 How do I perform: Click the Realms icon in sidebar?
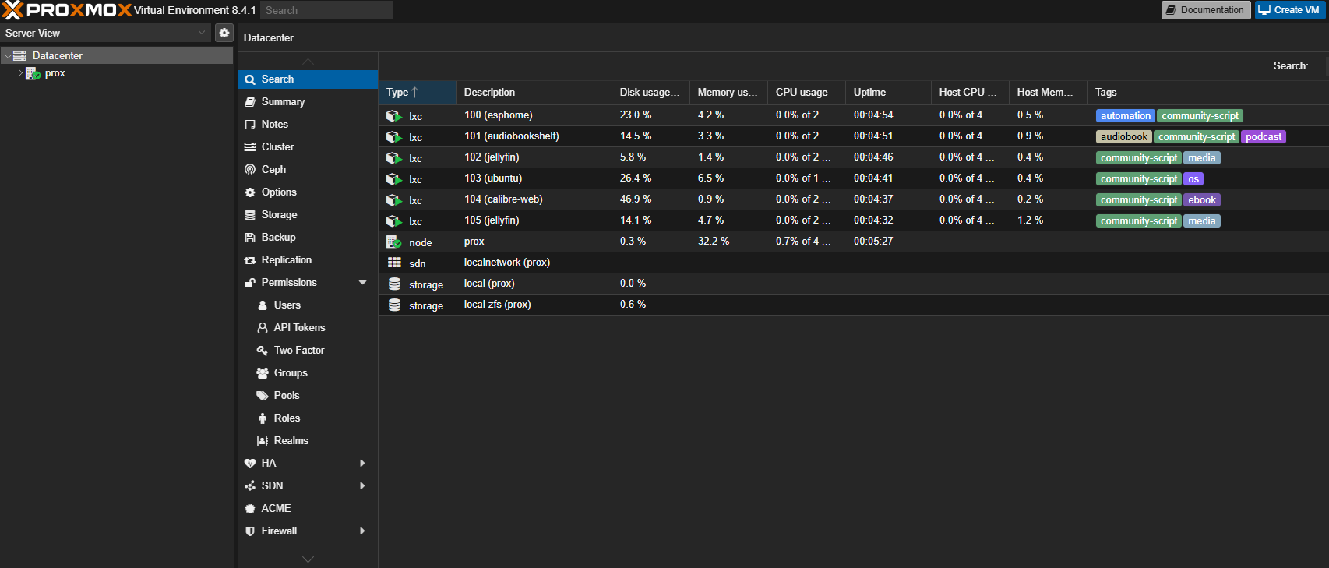(263, 440)
